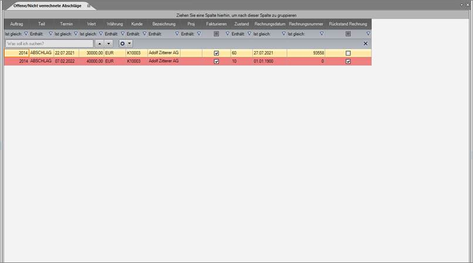Close the search bar with the X icon
Viewport: 473px width, 263px height.
pos(366,43)
